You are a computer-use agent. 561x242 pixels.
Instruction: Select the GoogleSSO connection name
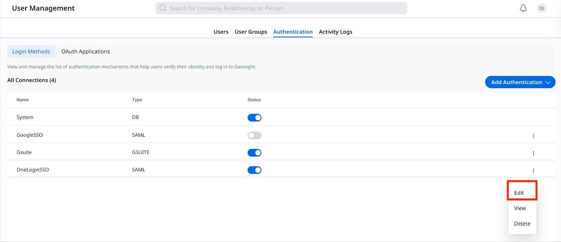tap(29, 135)
